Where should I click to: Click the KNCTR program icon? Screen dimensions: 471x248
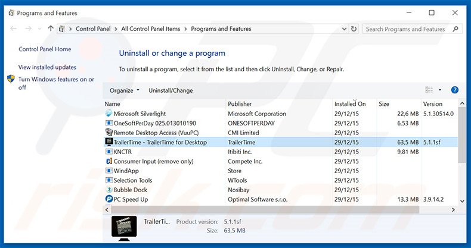pos(109,152)
